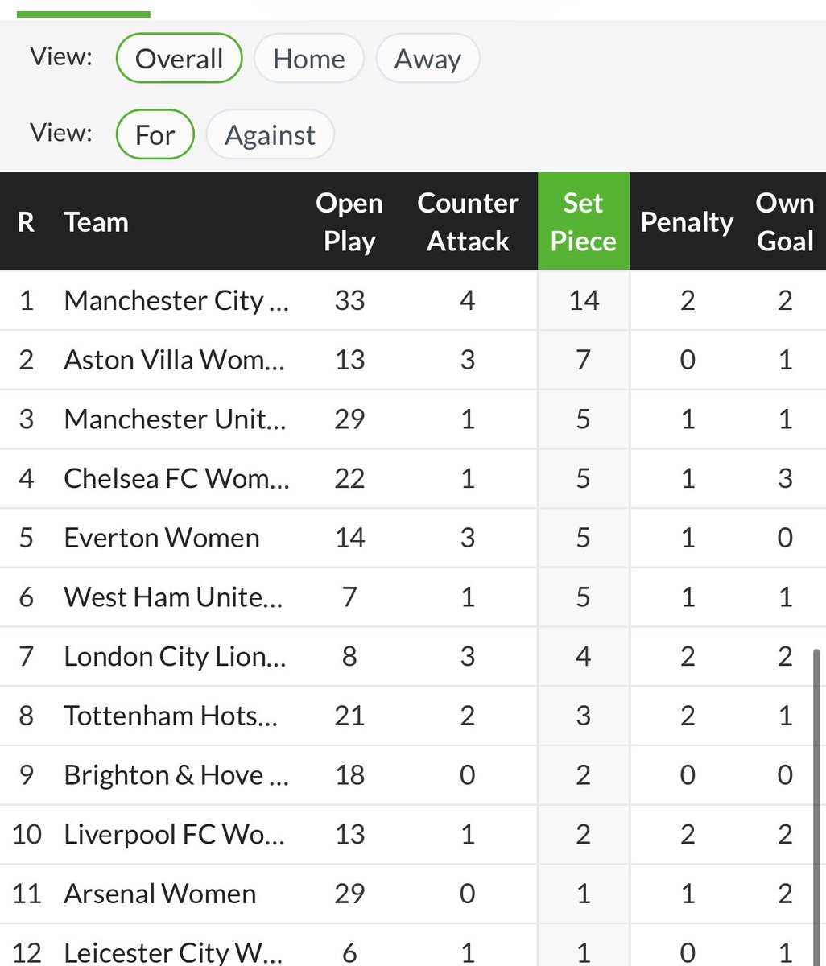Open Aston Villa Women team link

[x=175, y=359]
